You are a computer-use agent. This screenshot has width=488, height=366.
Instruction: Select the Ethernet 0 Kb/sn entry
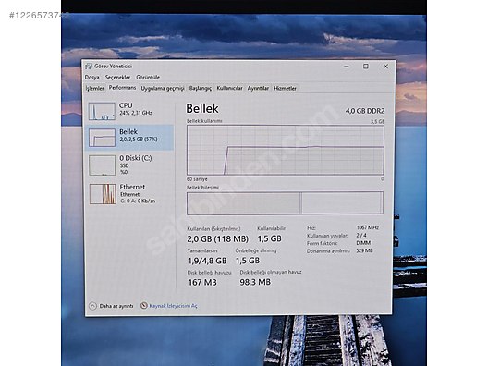(x=129, y=194)
